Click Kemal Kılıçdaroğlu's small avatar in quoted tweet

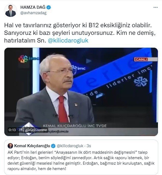pos(10,146)
